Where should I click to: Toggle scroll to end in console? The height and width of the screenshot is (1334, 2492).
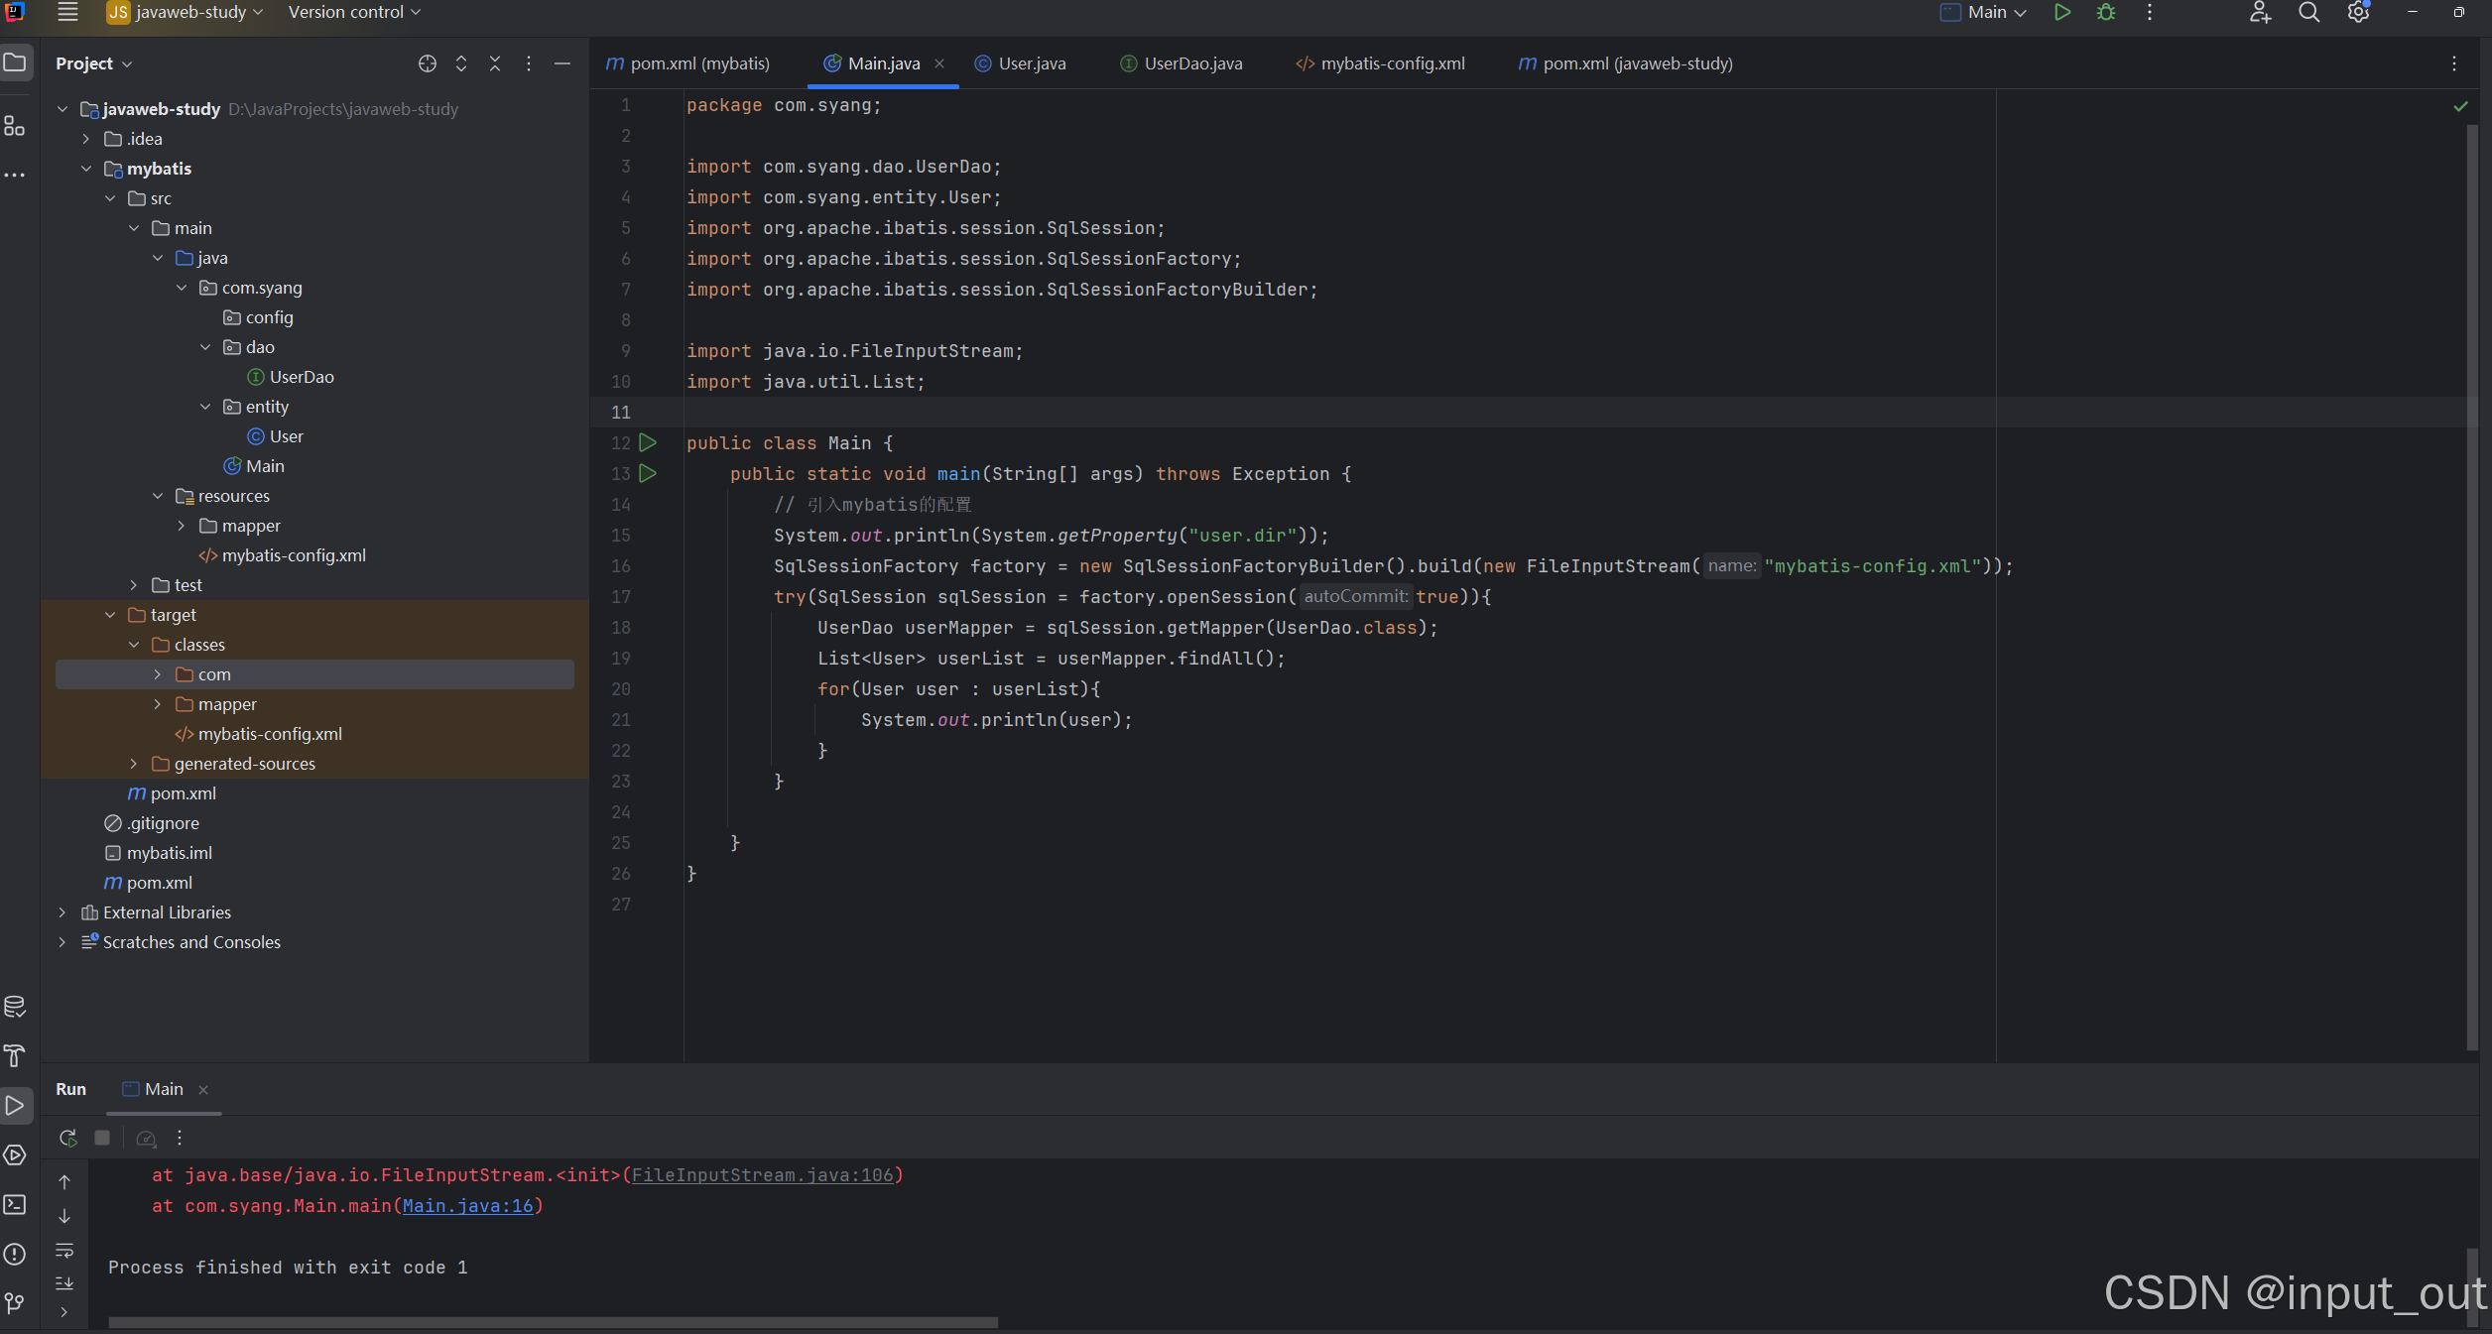point(64,1282)
